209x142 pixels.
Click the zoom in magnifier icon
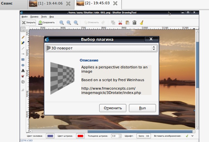coord(62,23)
